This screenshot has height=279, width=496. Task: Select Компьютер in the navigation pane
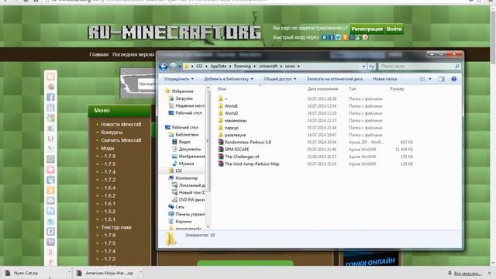[x=186, y=177]
